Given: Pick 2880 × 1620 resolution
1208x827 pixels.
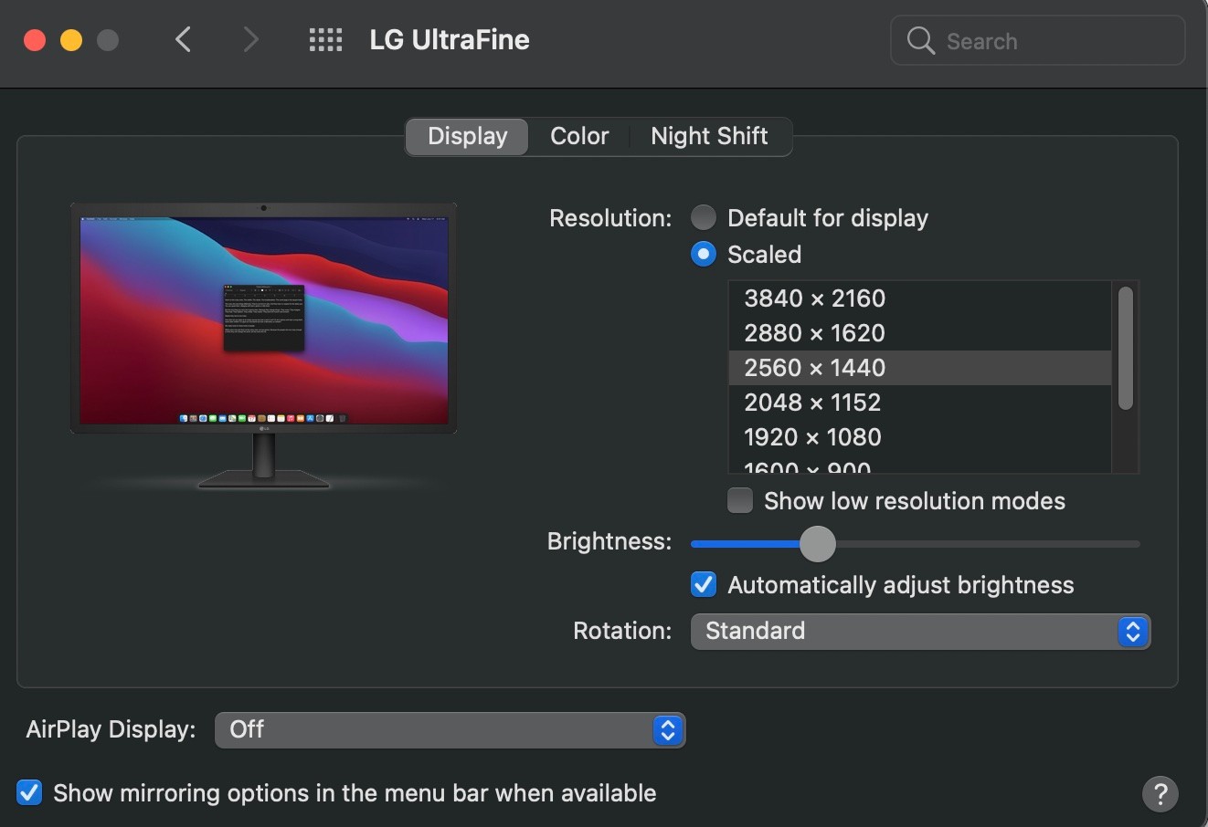Looking at the screenshot, I should pyautogui.click(x=919, y=333).
